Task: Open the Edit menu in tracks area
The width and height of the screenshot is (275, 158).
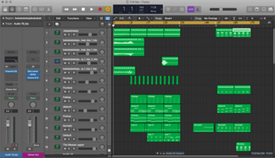Action: point(59,18)
